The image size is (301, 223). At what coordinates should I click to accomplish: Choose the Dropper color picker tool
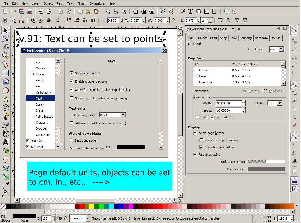(x=5, y=185)
